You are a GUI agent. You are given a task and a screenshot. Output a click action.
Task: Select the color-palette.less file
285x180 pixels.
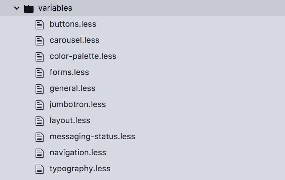pyautogui.click(x=83, y=56)
